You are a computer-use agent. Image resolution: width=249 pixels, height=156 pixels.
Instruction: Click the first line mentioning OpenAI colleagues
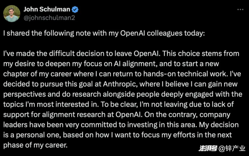click(x=104, y=33)
